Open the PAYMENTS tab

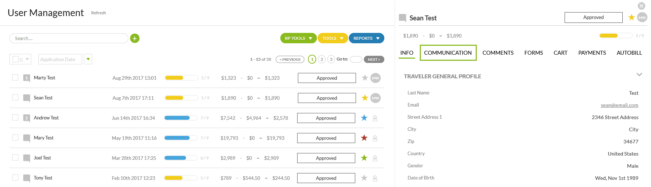pos(592,53)
